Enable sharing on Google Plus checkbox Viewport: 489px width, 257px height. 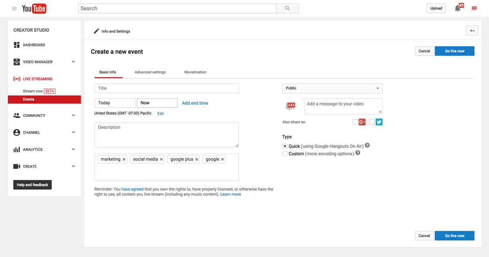(355, 122)
